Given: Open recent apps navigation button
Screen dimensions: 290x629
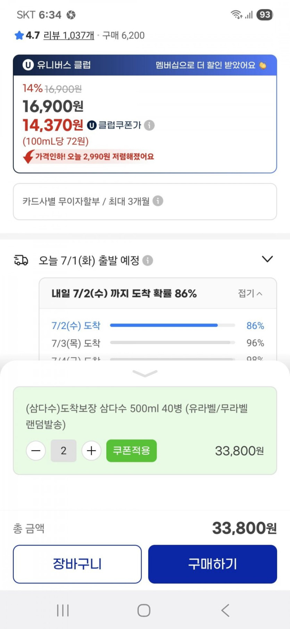Looking at the screenshot, I should point(63,610).
